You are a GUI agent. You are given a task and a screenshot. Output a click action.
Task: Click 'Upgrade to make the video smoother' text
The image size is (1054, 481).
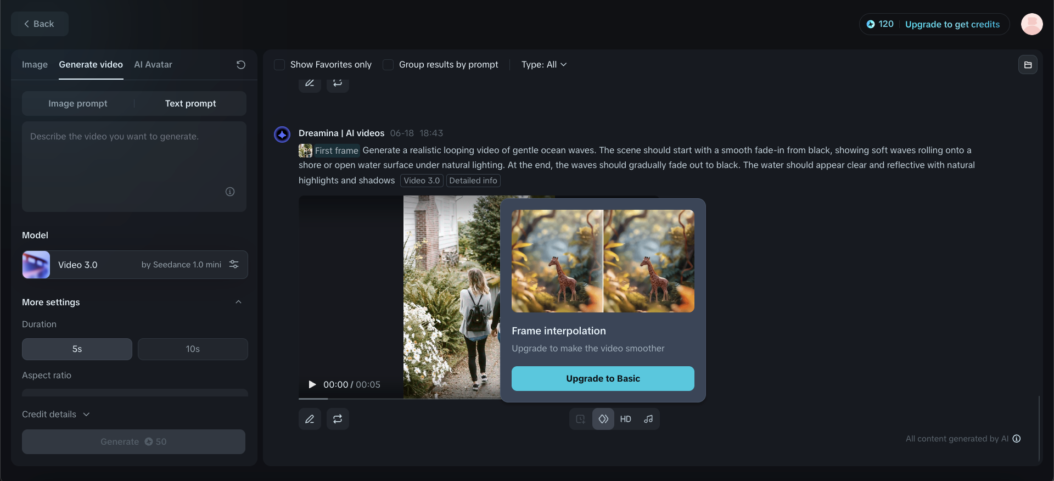coord(588,349)
